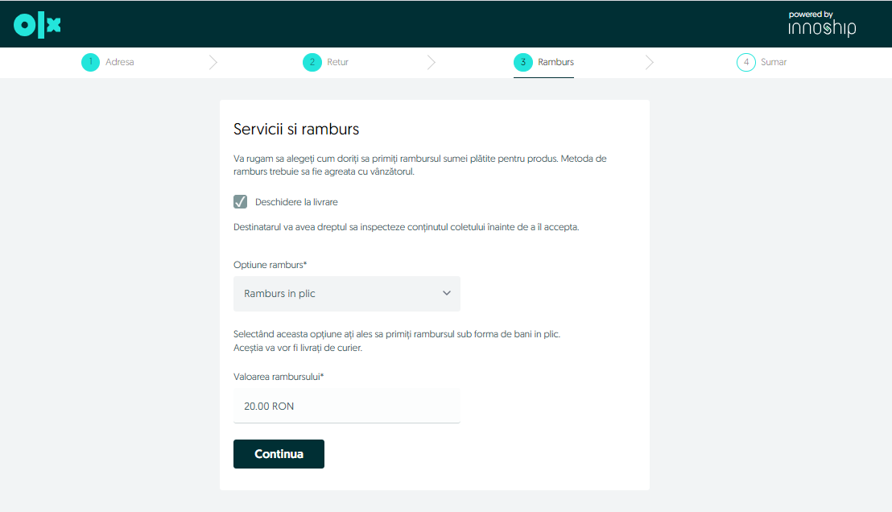The height and width of the screenshot is (512, 892).
Task: Click the step 1 circle icon
Action: [90, 62]
